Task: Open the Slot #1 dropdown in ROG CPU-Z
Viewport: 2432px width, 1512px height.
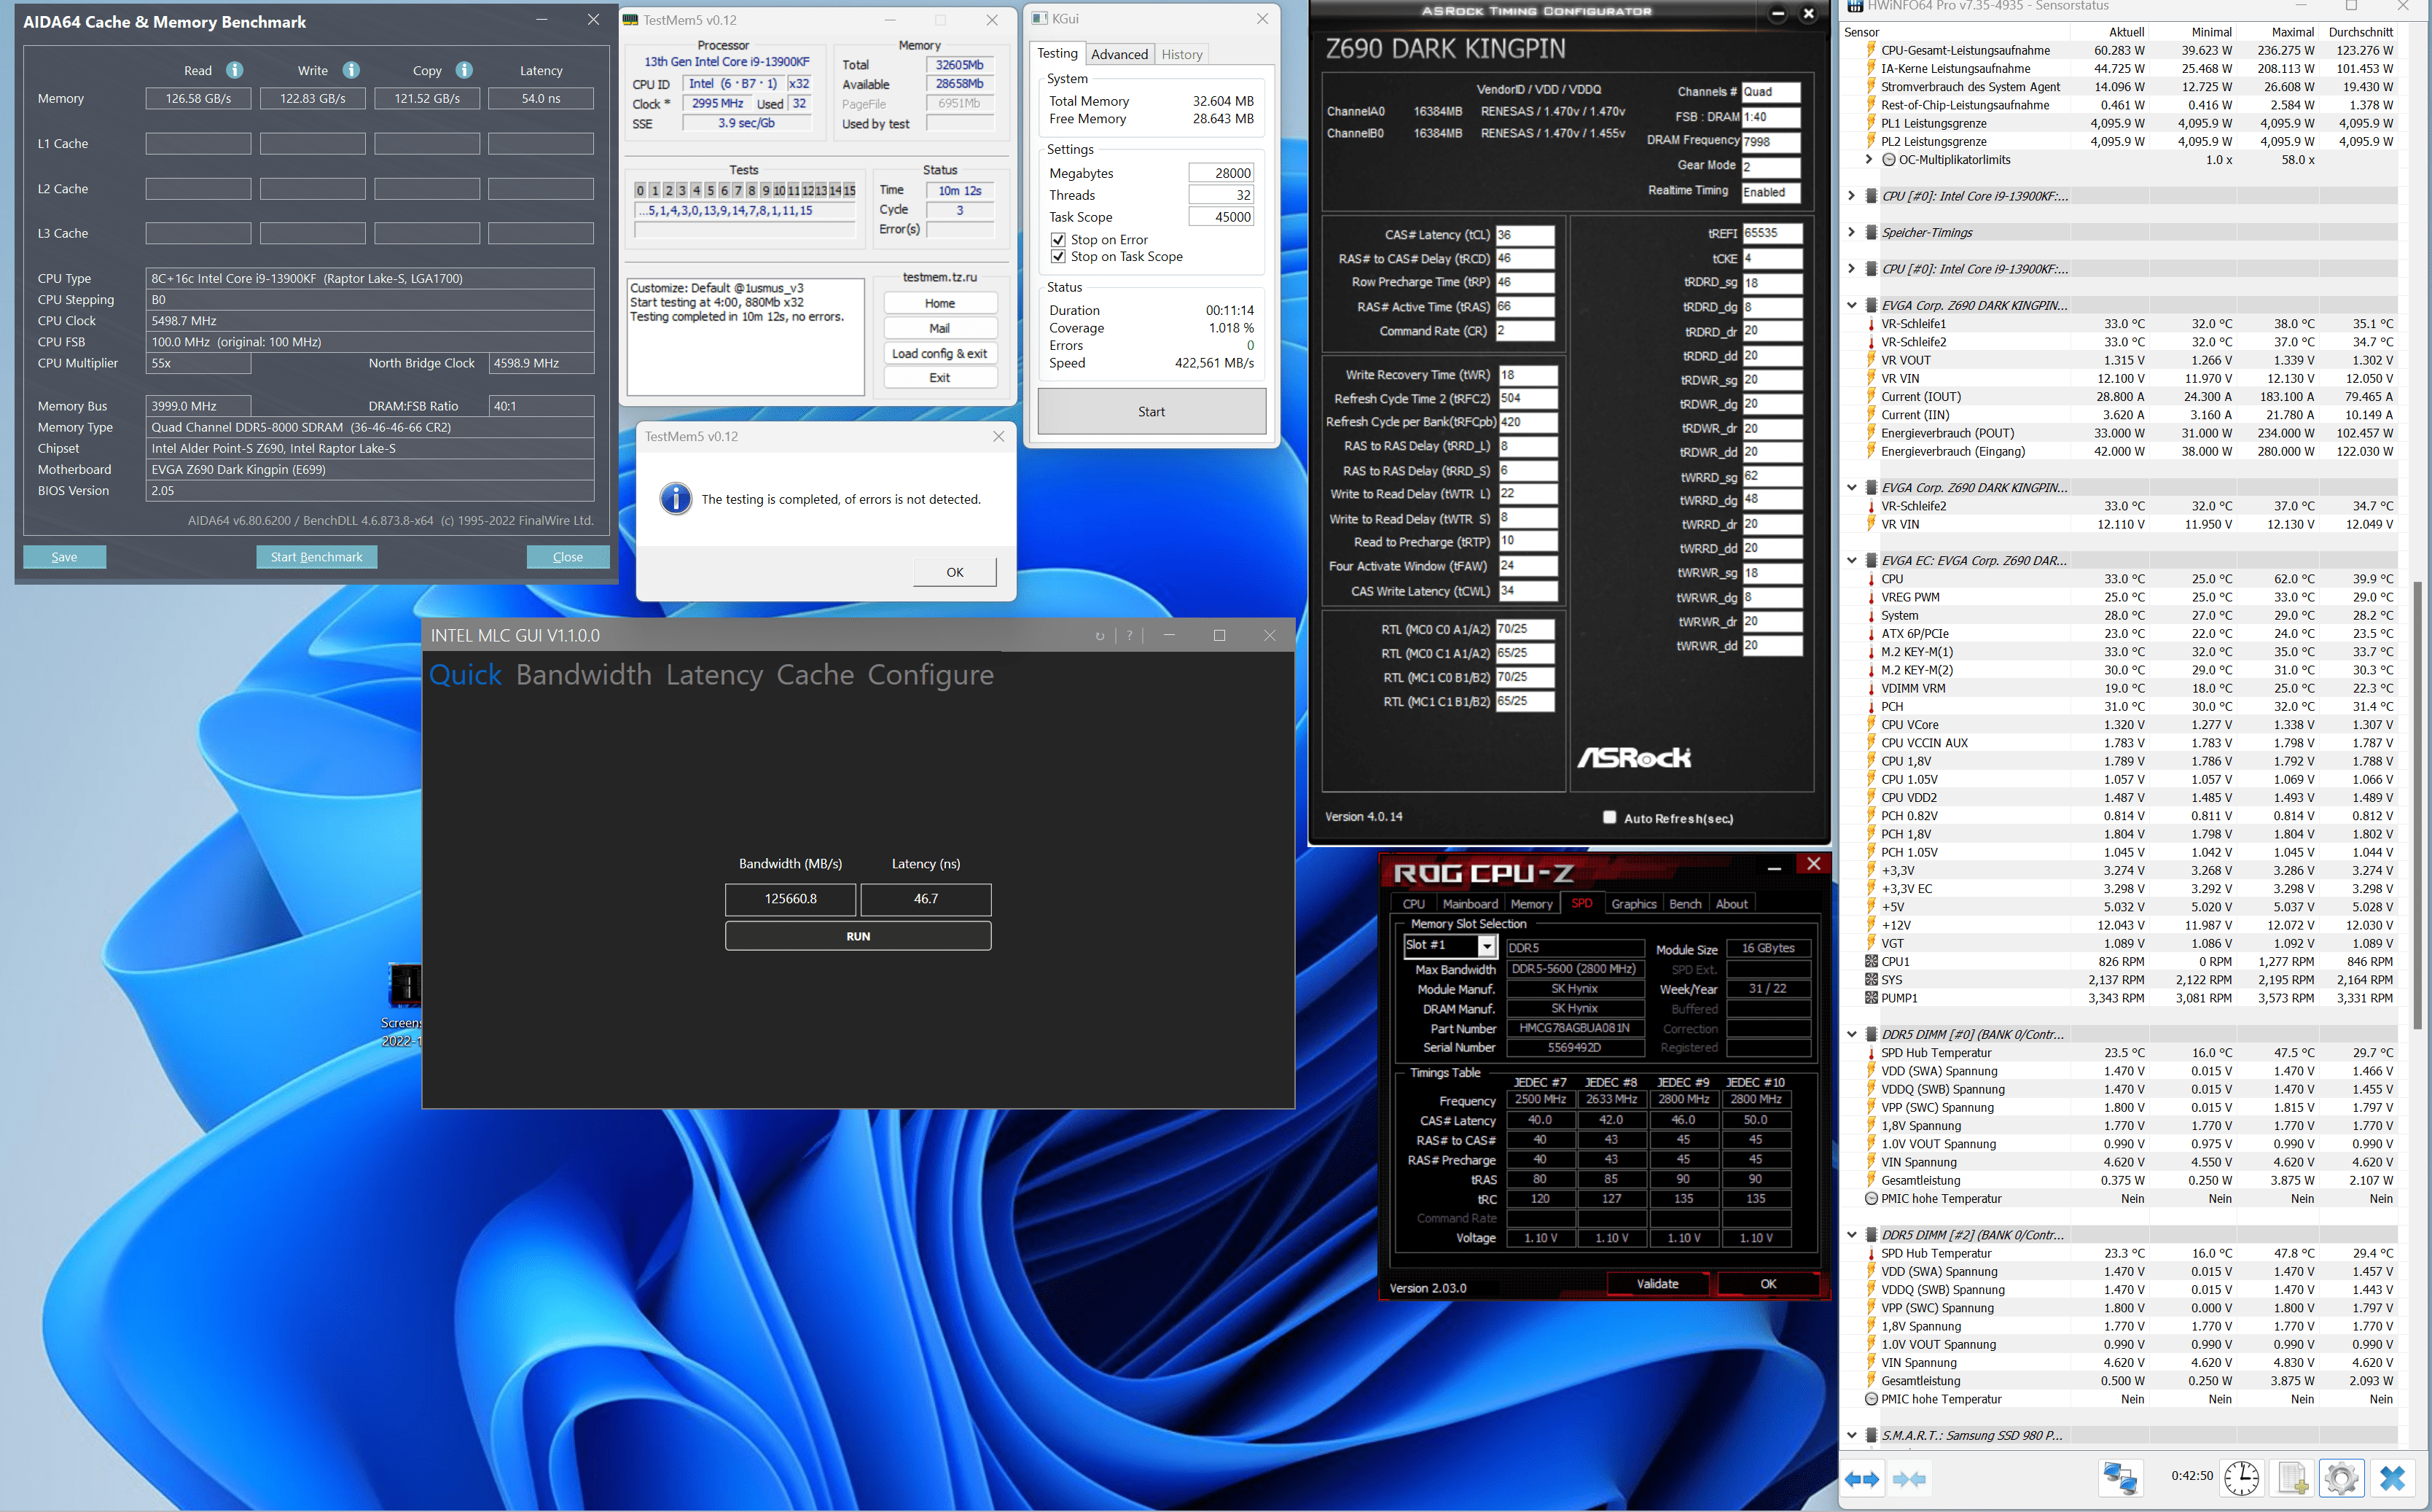Action: 1487,946
